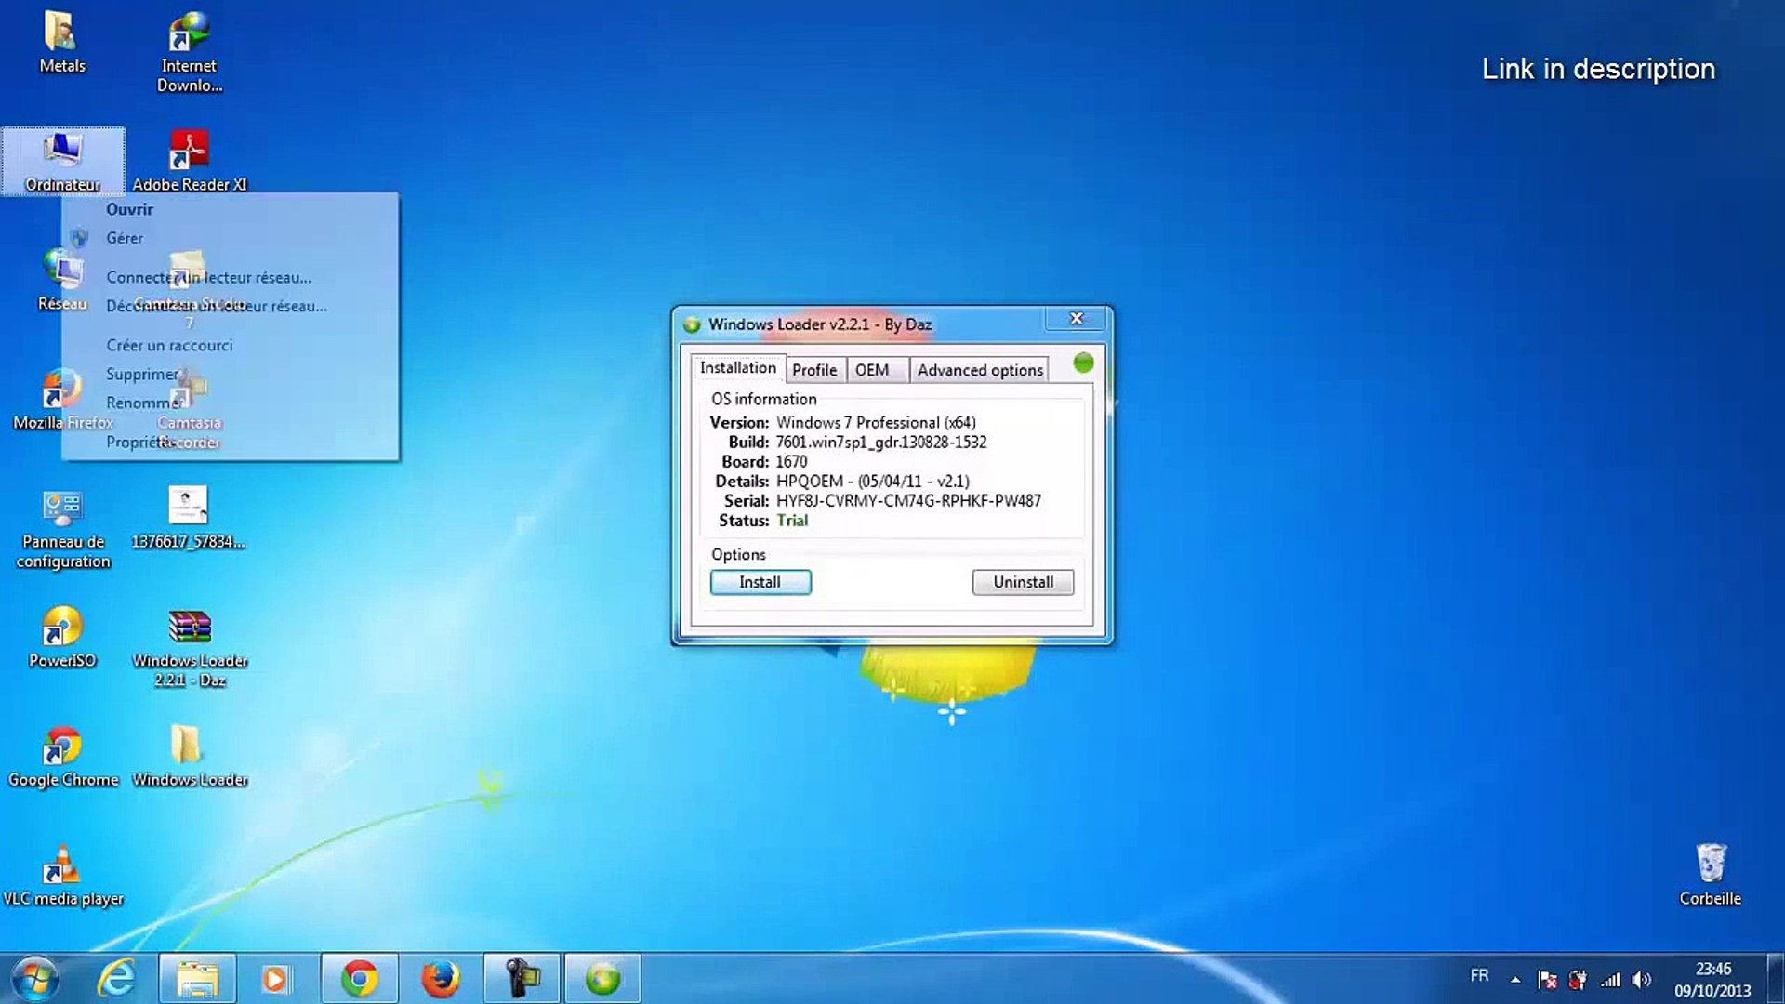Open Internet Explorer from the taskbar
Screen dimensions: 1785x1004
115,977
